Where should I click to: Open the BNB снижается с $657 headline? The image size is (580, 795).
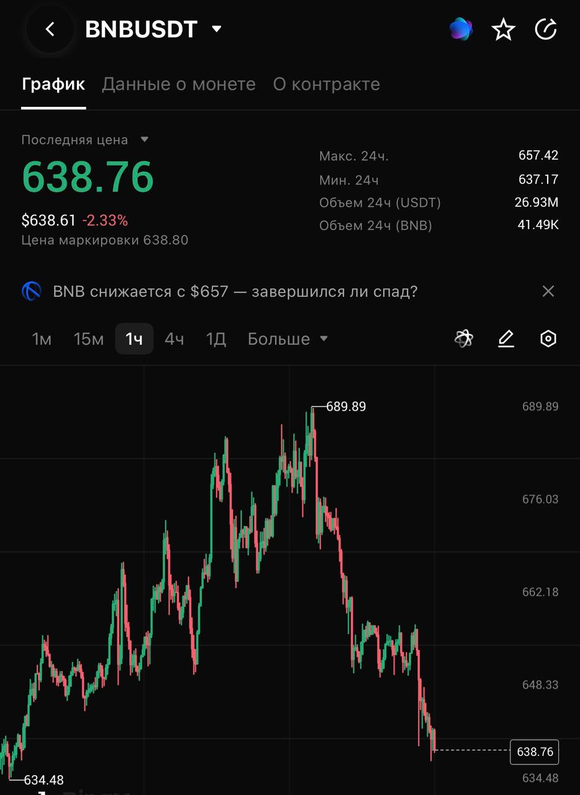235,291
